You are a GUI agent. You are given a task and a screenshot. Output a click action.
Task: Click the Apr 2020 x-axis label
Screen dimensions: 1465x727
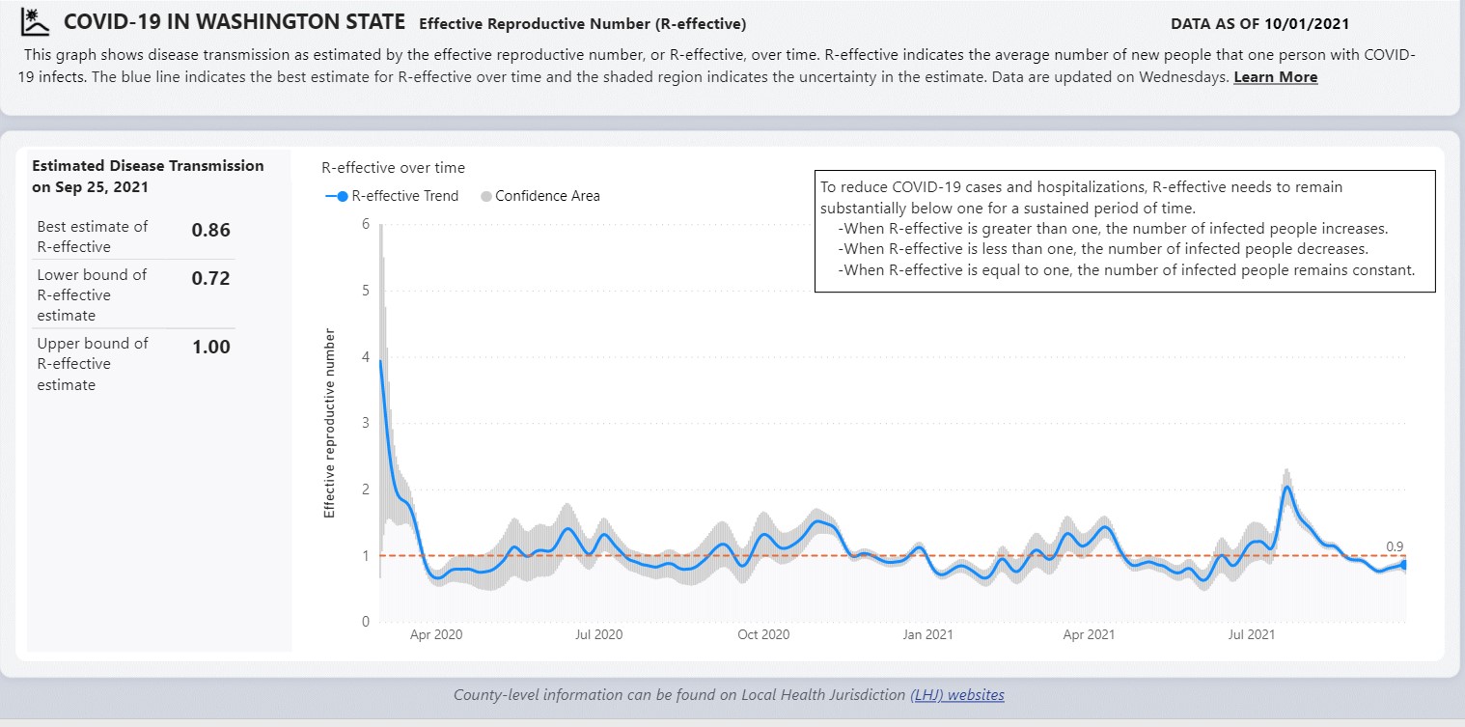436,634
